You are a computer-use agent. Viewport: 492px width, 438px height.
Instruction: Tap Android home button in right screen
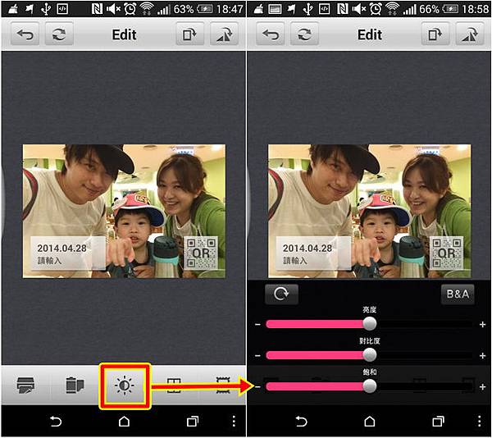click(370, 422)
